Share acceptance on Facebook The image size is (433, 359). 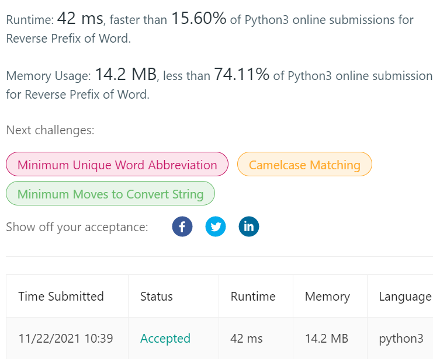coord(182,226)
